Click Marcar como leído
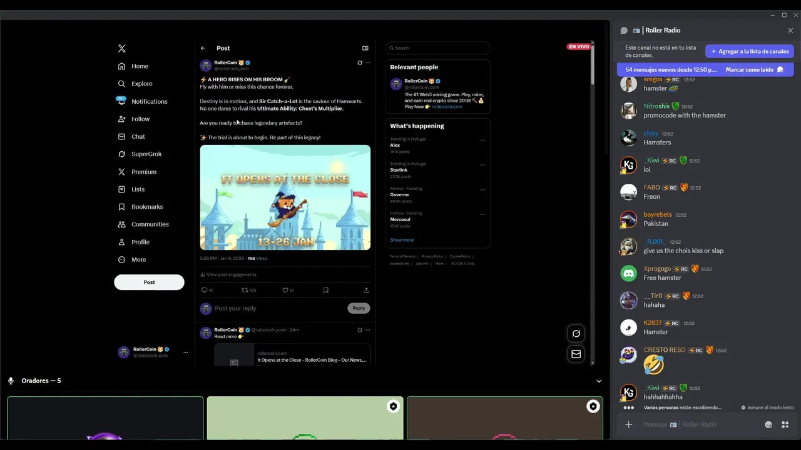The height and width of the screenshot is (450, 801). coord(755,70)
